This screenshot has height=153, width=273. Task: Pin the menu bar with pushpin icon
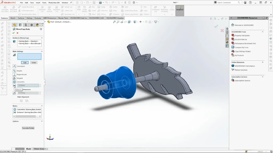(x=71, y=3)
